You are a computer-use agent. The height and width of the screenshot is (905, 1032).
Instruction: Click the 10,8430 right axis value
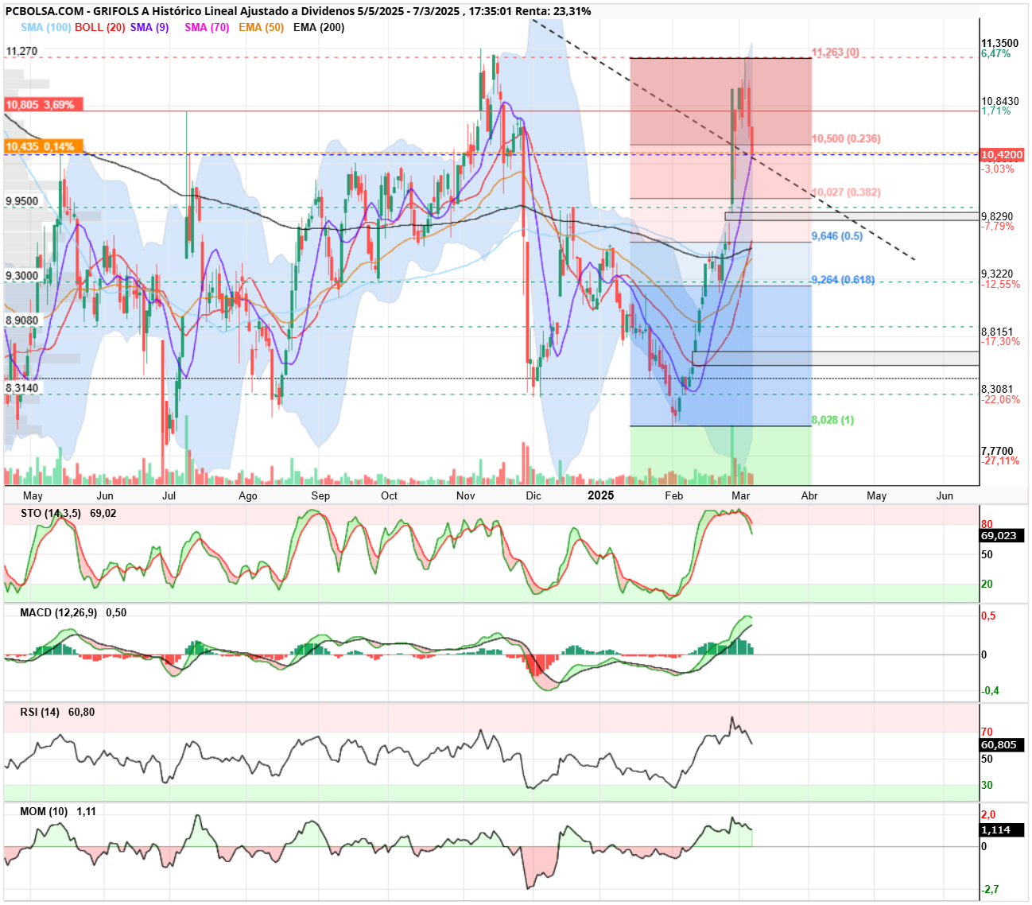pos(999,101)
